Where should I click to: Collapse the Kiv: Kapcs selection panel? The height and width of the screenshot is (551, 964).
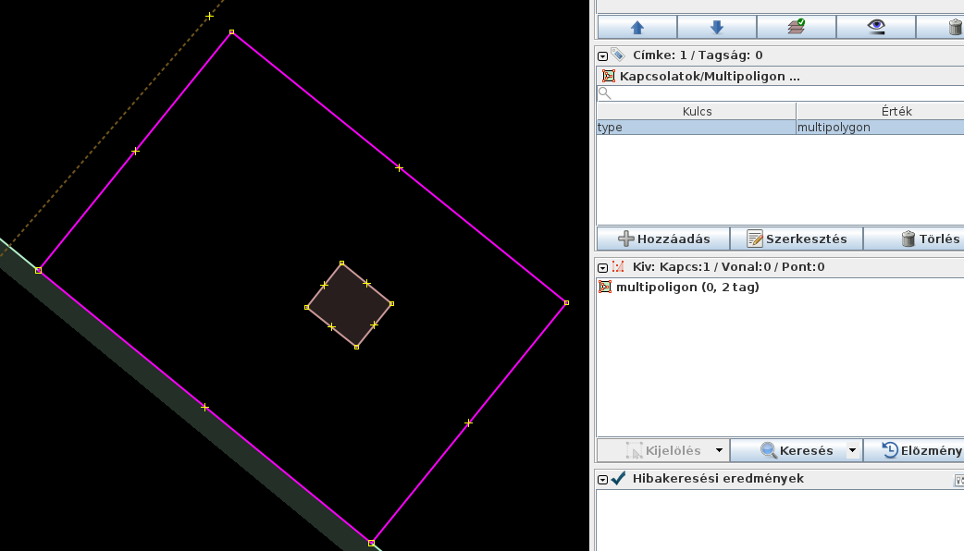602,268
